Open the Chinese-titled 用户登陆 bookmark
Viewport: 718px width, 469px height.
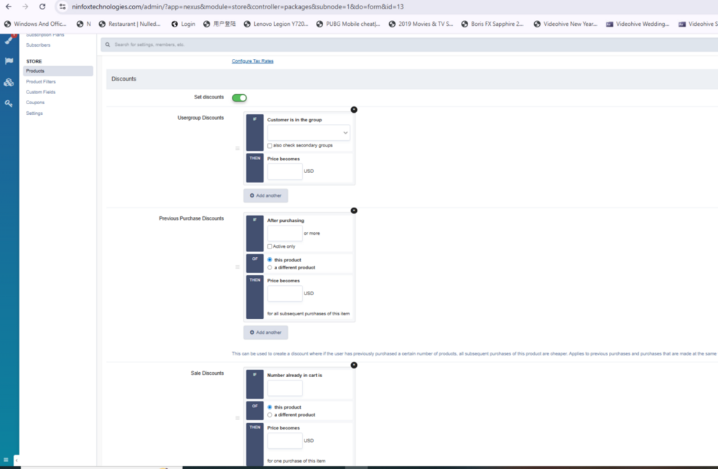[x=219, y=24]
